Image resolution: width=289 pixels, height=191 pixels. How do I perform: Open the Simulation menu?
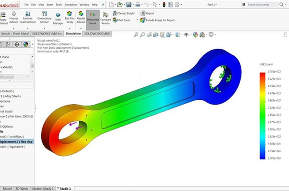70,4
